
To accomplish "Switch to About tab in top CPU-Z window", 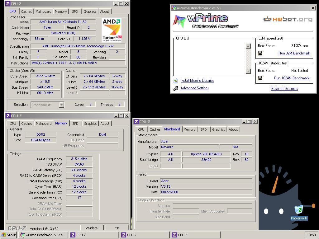I will 105,12.
